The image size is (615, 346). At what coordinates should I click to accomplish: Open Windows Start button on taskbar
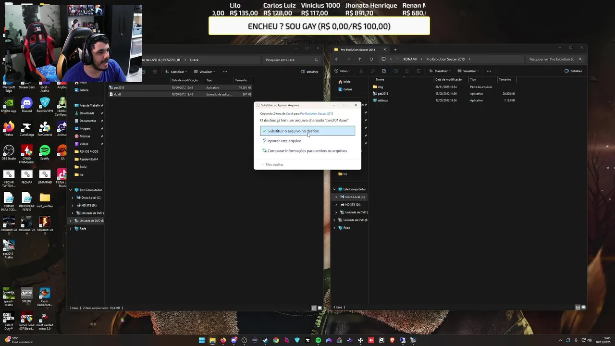tap(202, 340)
